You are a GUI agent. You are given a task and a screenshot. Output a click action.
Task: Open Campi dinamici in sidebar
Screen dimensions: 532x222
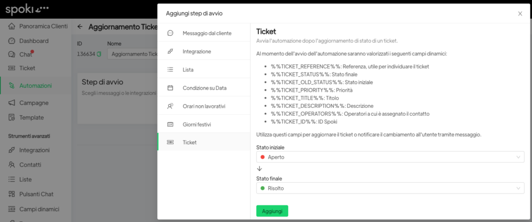[x=39, y=209]
